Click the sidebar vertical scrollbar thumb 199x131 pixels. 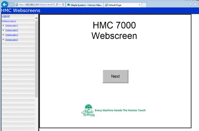36,59
